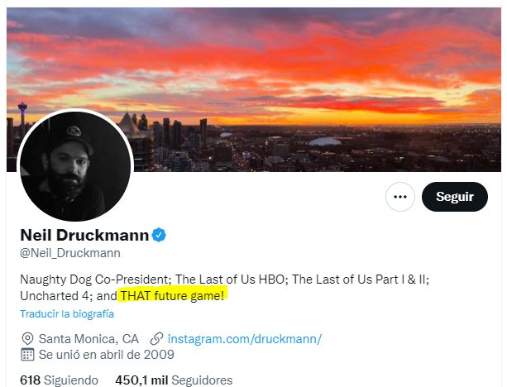Click Traducir la biografía
The width and height of the screenshot is (507, 387).
(x=67, y=314)
